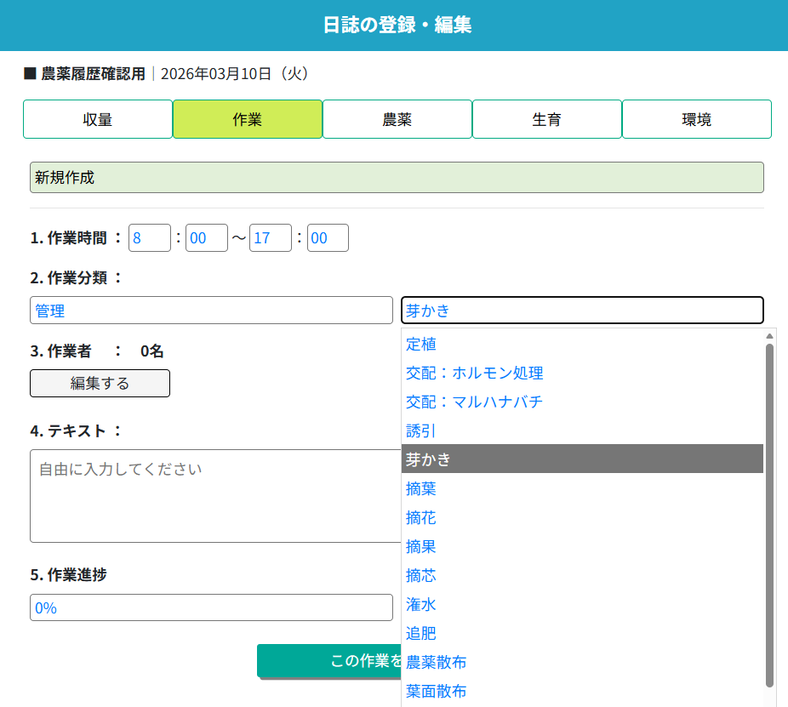Switch to the 収量 tab
788x707 pixels.
(x=98, y=120)
